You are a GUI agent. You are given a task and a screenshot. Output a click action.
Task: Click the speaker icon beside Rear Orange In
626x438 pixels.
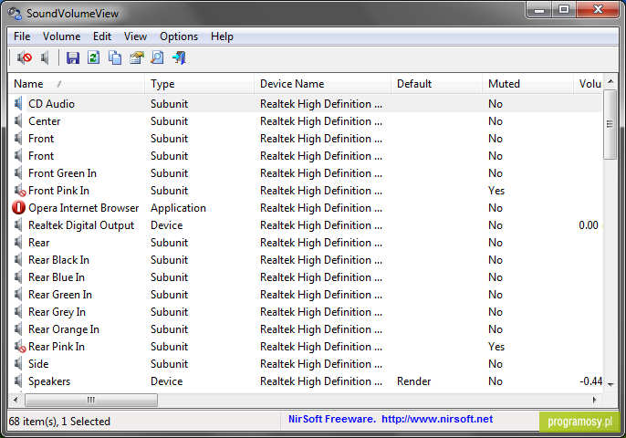click(x=18, y=329)
